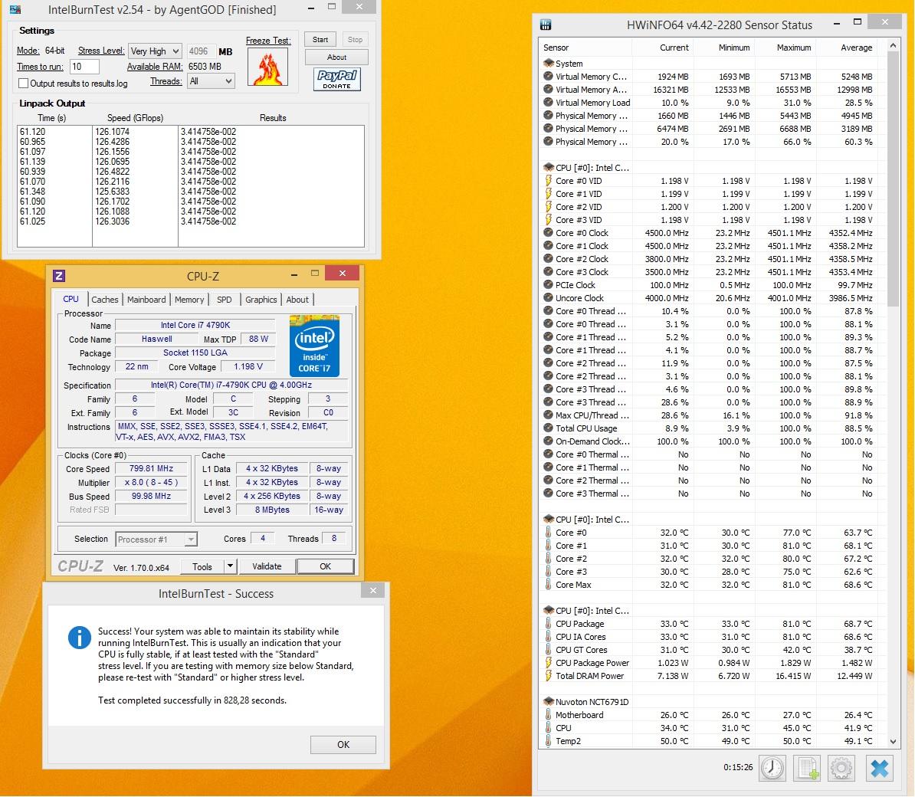915x797 pixels.
Task: Open the SPD tab in CPU-Z
Action: [224, 300]
